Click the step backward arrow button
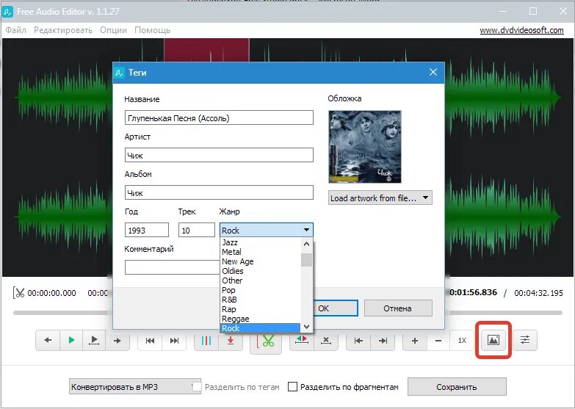Viewport: 575px width, 409px height. coord(48,341)
